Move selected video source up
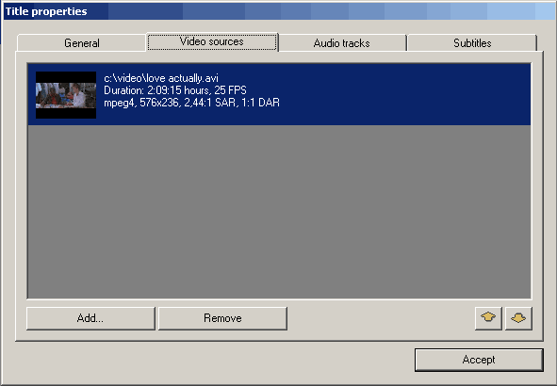 488,318
